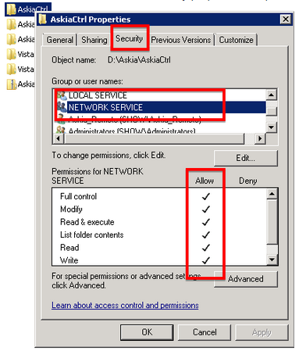This screenshot has height=351, width=306.
Task: Click the Apply button
Action: point(262,332)
